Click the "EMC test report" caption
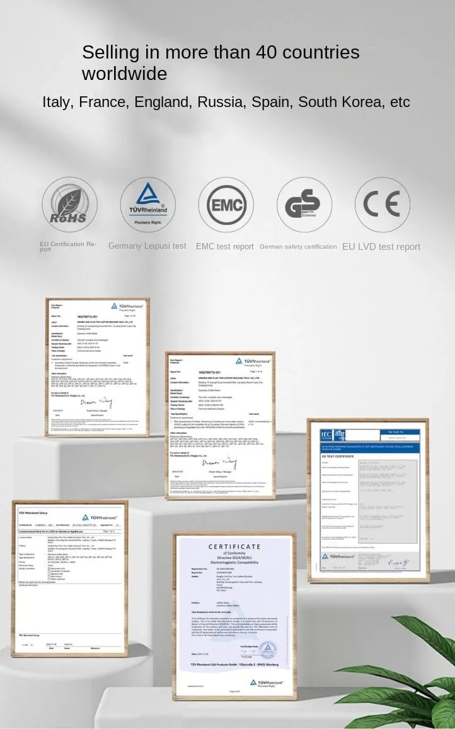Viewport: 455px width, 729px height. tap(225, 246)
